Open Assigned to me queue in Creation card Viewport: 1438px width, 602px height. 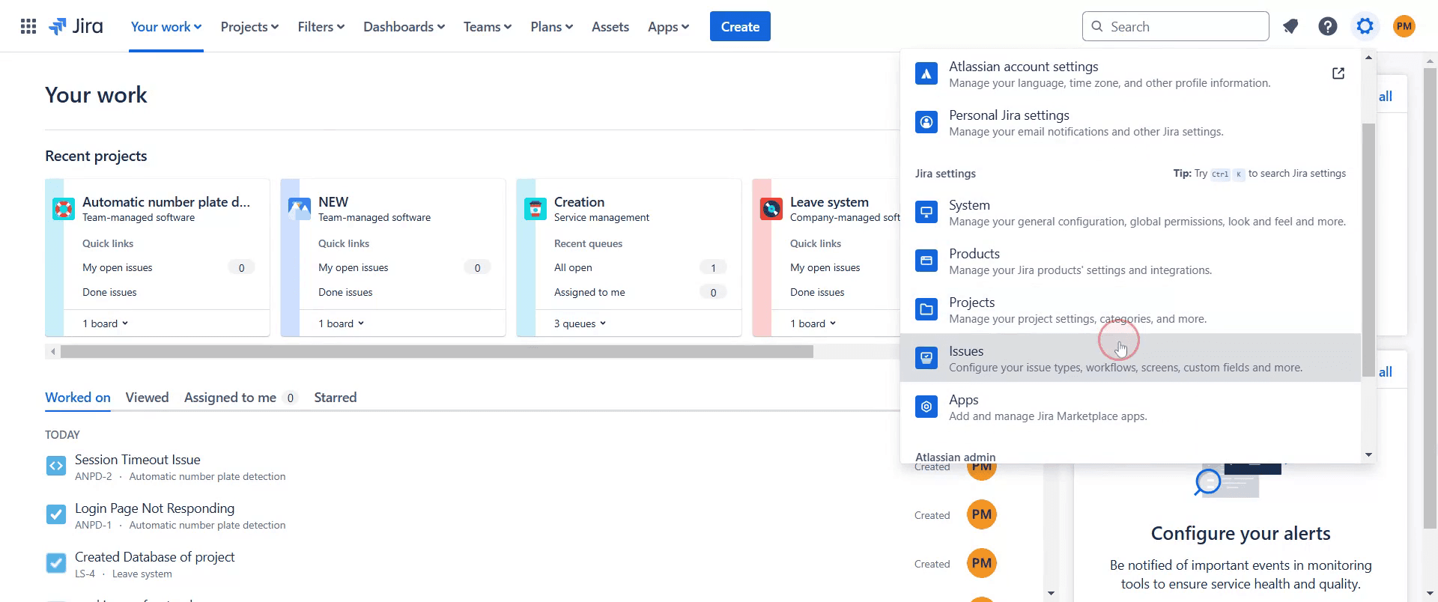pos(589,292)
